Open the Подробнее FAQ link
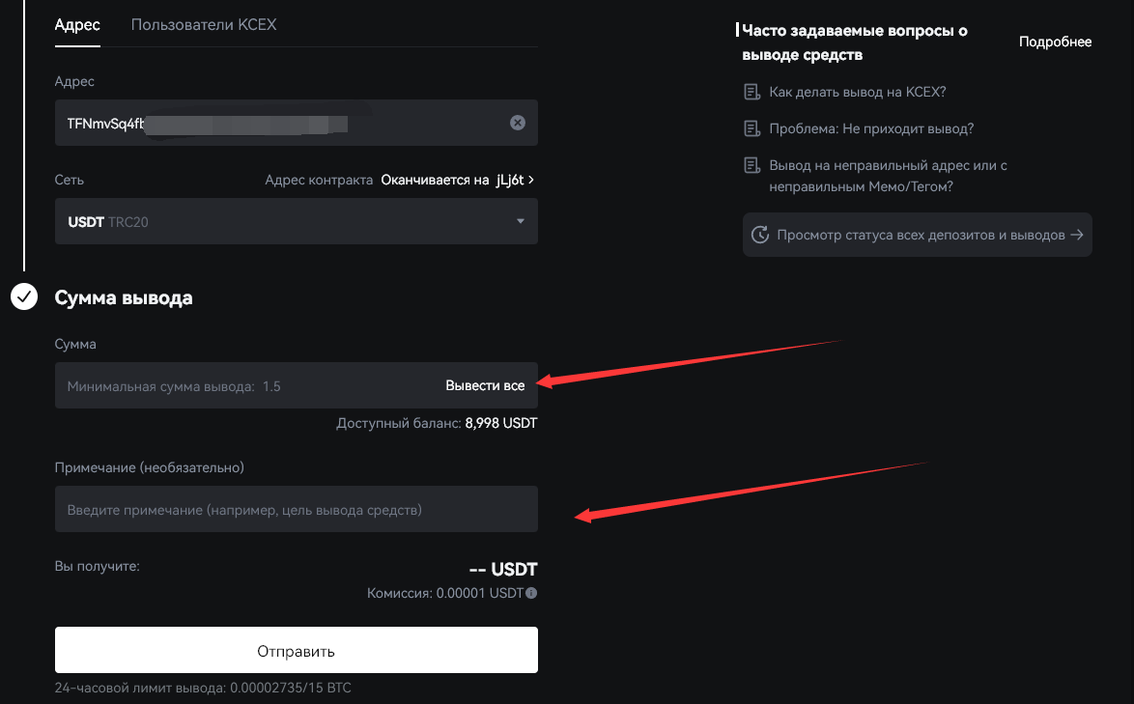 click(1055, 42)
